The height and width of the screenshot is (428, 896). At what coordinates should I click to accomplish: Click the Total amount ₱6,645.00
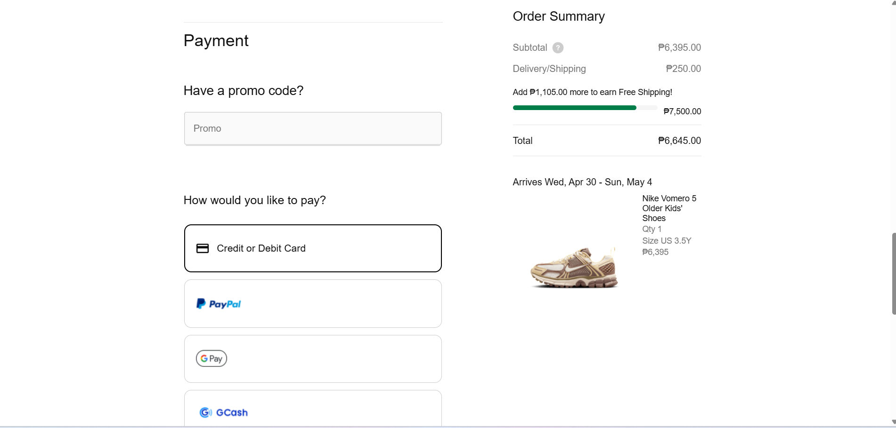[679, 141]
